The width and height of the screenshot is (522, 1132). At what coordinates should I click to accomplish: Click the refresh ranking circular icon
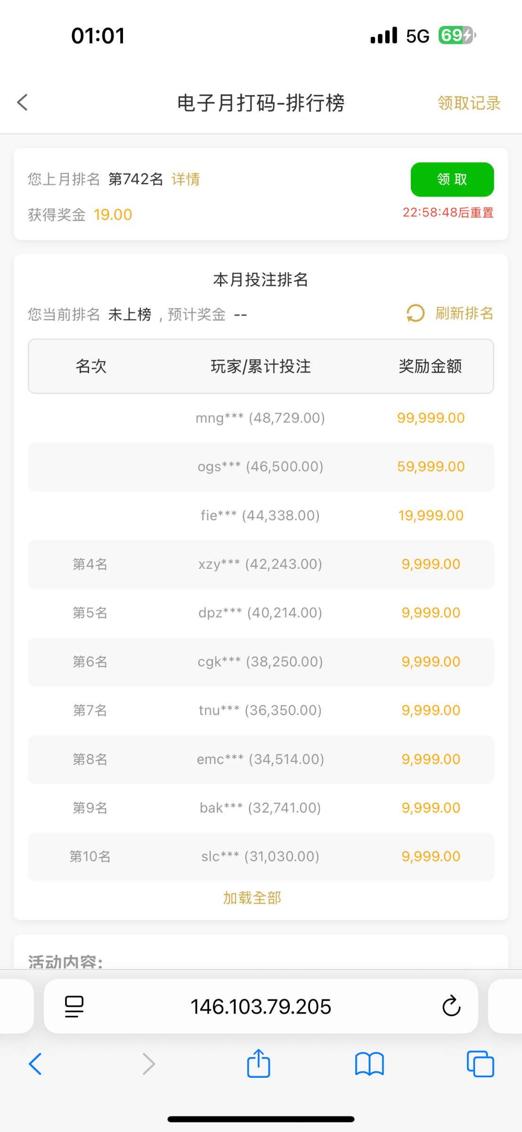tap(416, 313)
